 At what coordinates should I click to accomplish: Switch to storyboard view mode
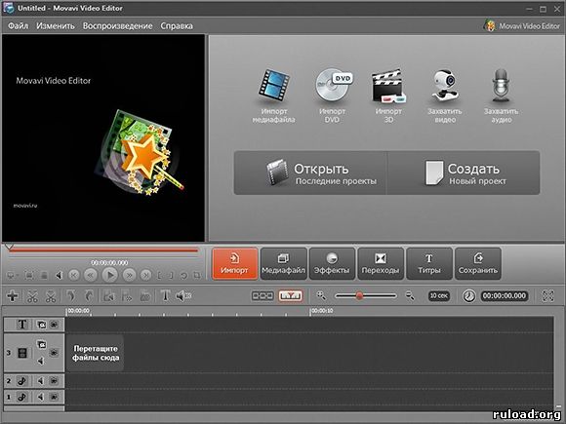pos(263,296)
